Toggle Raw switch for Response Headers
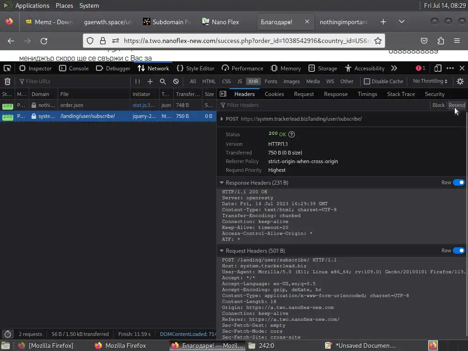Screen dimensions: 468x351 [458, 182]
